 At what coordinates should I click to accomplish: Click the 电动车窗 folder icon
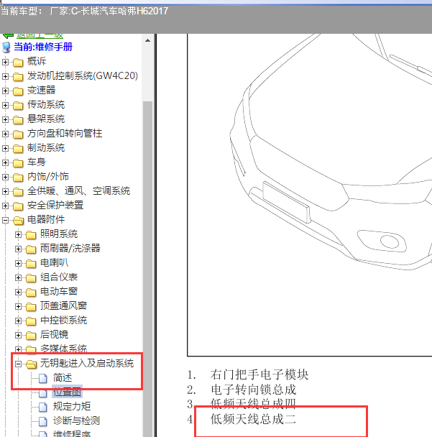(x=31, y=293)
